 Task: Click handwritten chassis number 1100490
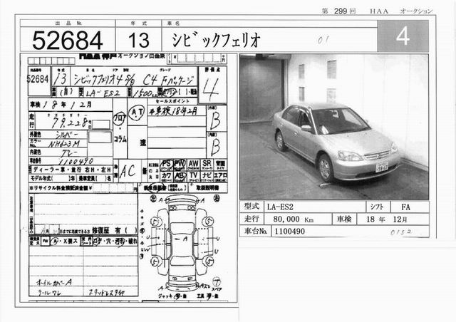(76, 161)
